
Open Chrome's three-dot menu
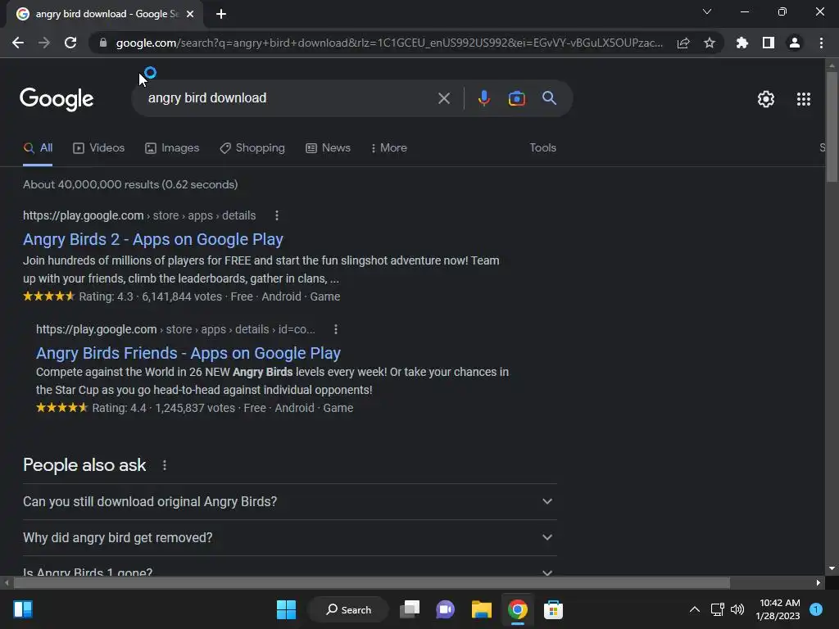point(821,43)
